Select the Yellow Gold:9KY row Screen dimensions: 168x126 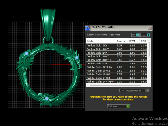tap(117, 45)
